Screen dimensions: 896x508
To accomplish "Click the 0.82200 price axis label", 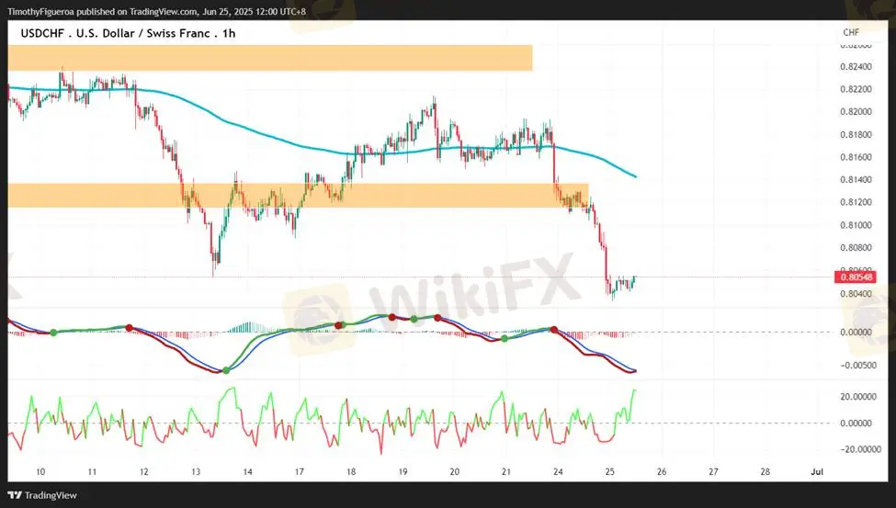I will click(x=856, y=89).
